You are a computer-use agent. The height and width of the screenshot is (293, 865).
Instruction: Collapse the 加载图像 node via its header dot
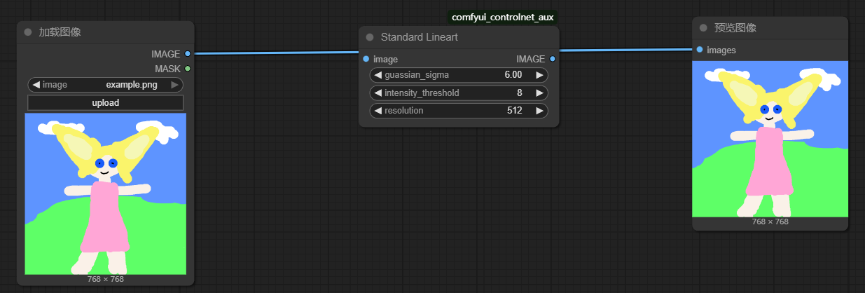[x=28, y=32]
